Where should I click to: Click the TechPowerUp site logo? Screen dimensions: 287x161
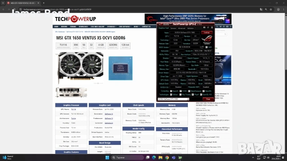pyautogui.click(x=75, y=19)
